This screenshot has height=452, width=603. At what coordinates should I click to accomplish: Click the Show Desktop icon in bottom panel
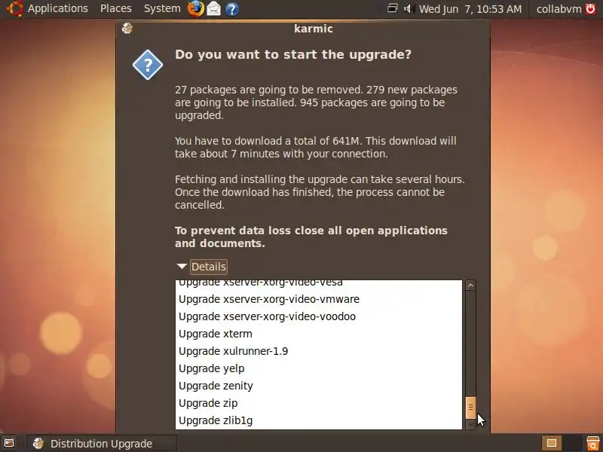pyautogui.click(x=9, y=443)
